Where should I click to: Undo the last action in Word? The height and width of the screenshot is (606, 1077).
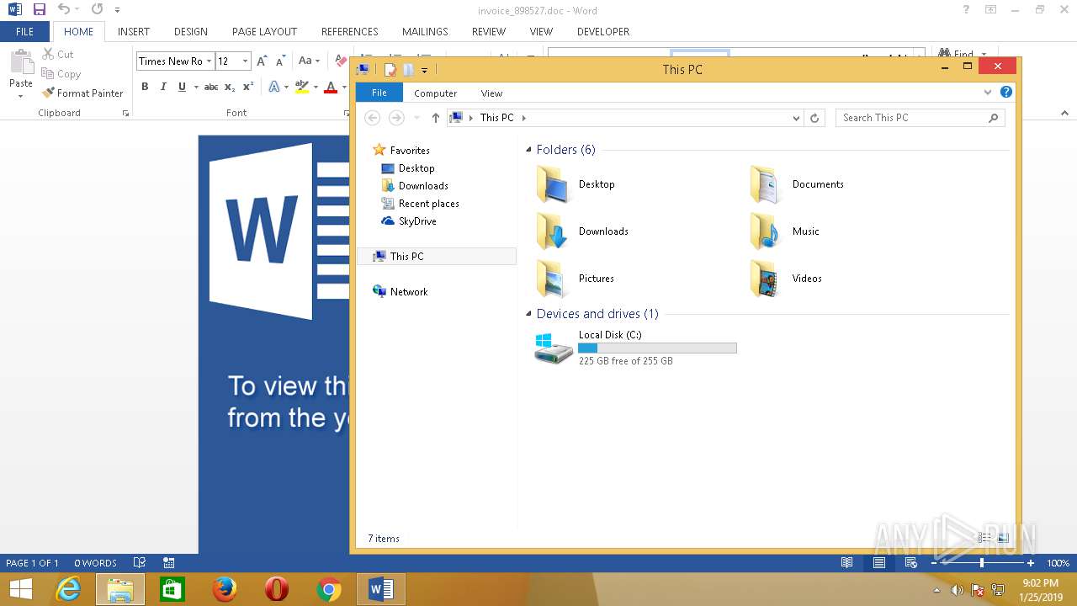coord(64,10)
